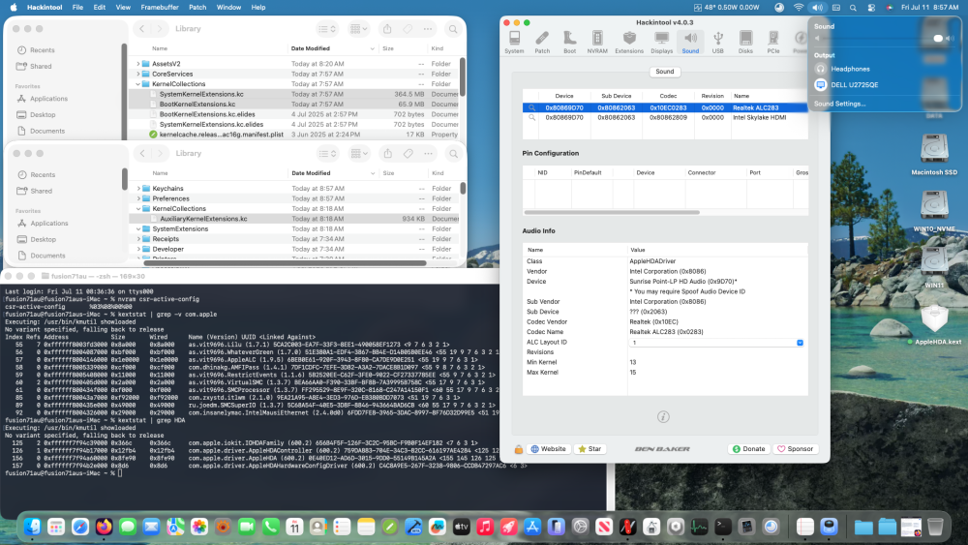
Task: Click tag icon in bottom Library Finder window
Action: tap(408, 154)
